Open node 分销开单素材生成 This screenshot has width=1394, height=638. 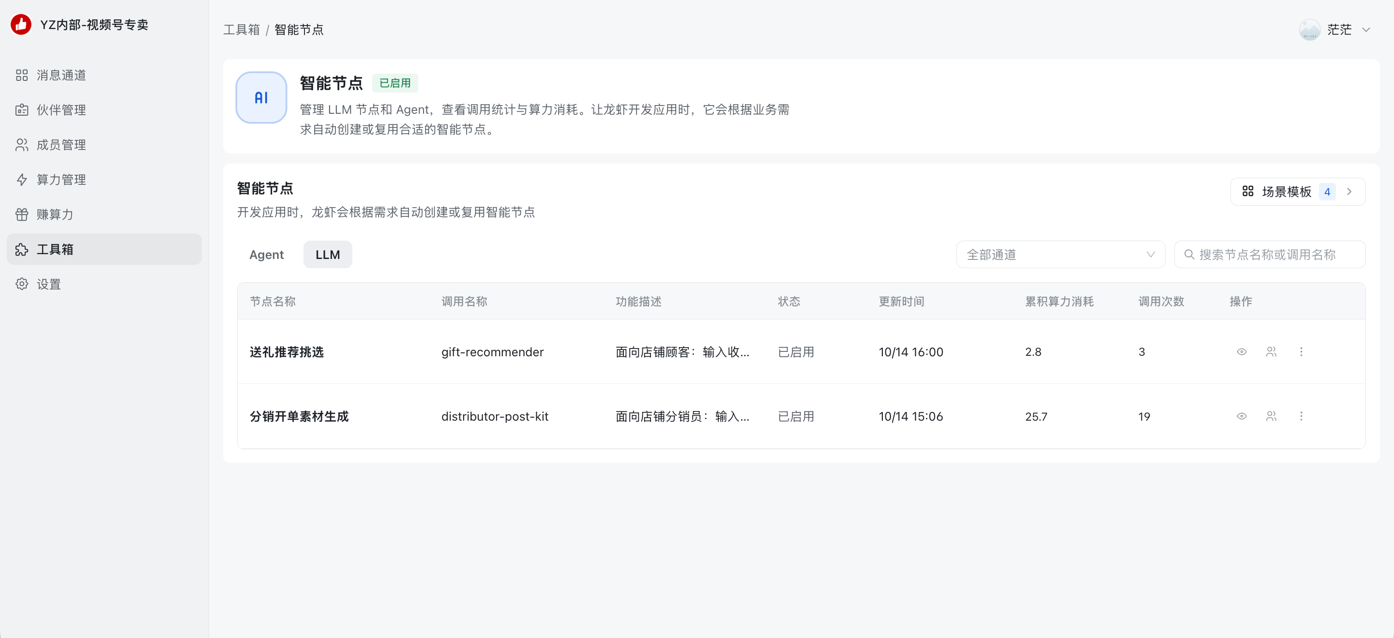pos(299,416)
